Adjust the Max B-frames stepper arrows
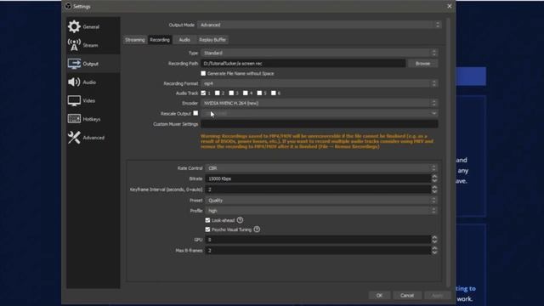 tap(434, 251)
